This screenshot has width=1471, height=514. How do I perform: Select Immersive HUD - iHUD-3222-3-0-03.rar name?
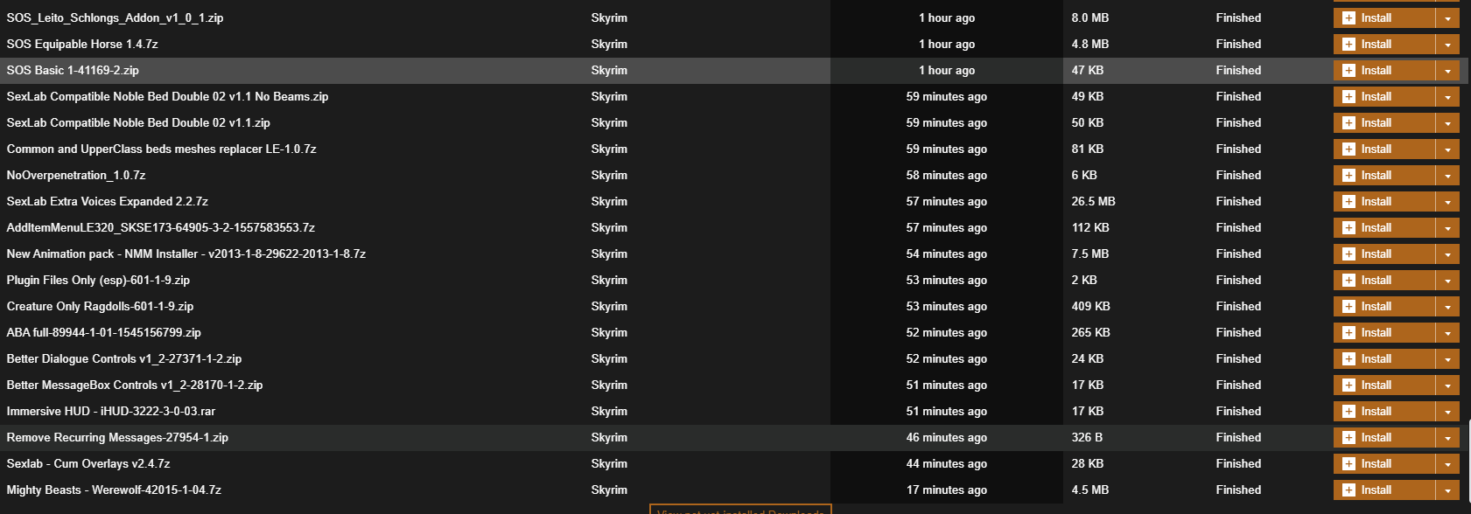(x=110, y=411)
